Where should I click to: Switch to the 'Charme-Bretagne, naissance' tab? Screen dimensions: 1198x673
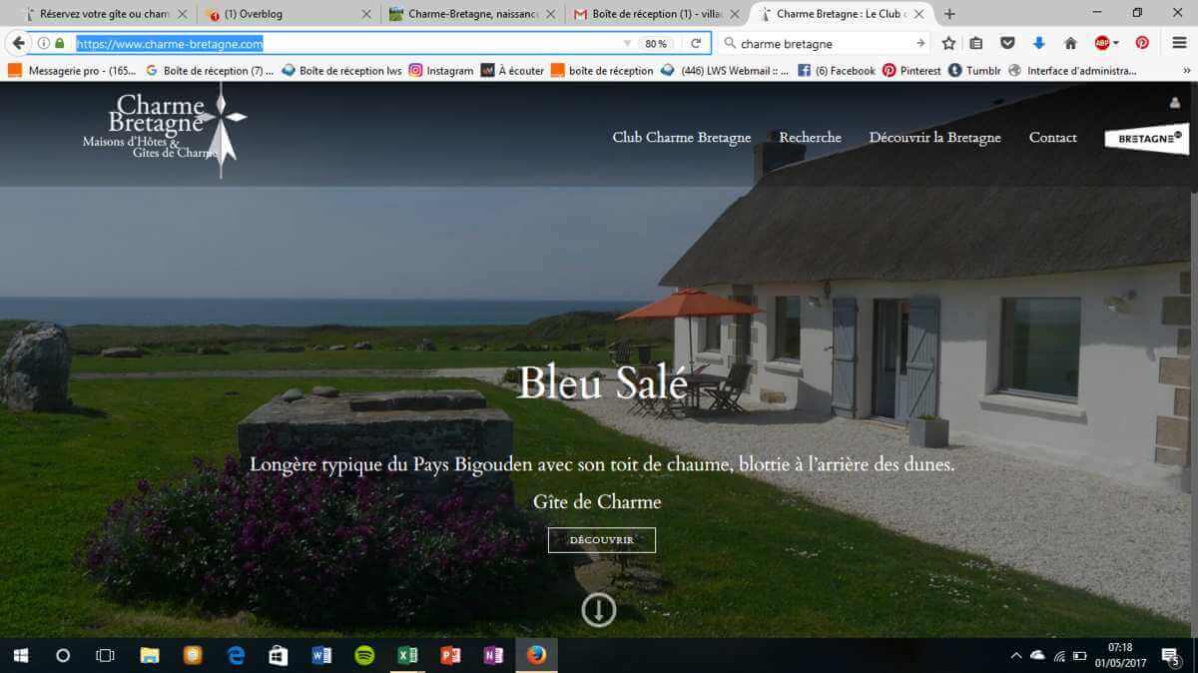click(x=472, y=14)
